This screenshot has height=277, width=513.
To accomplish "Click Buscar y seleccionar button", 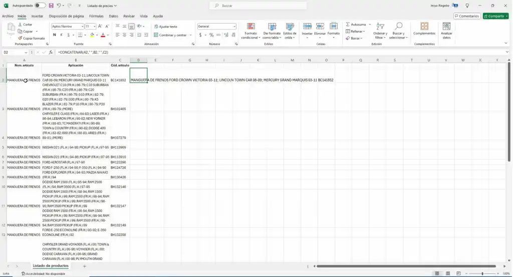I will click(x=398, y=31).
